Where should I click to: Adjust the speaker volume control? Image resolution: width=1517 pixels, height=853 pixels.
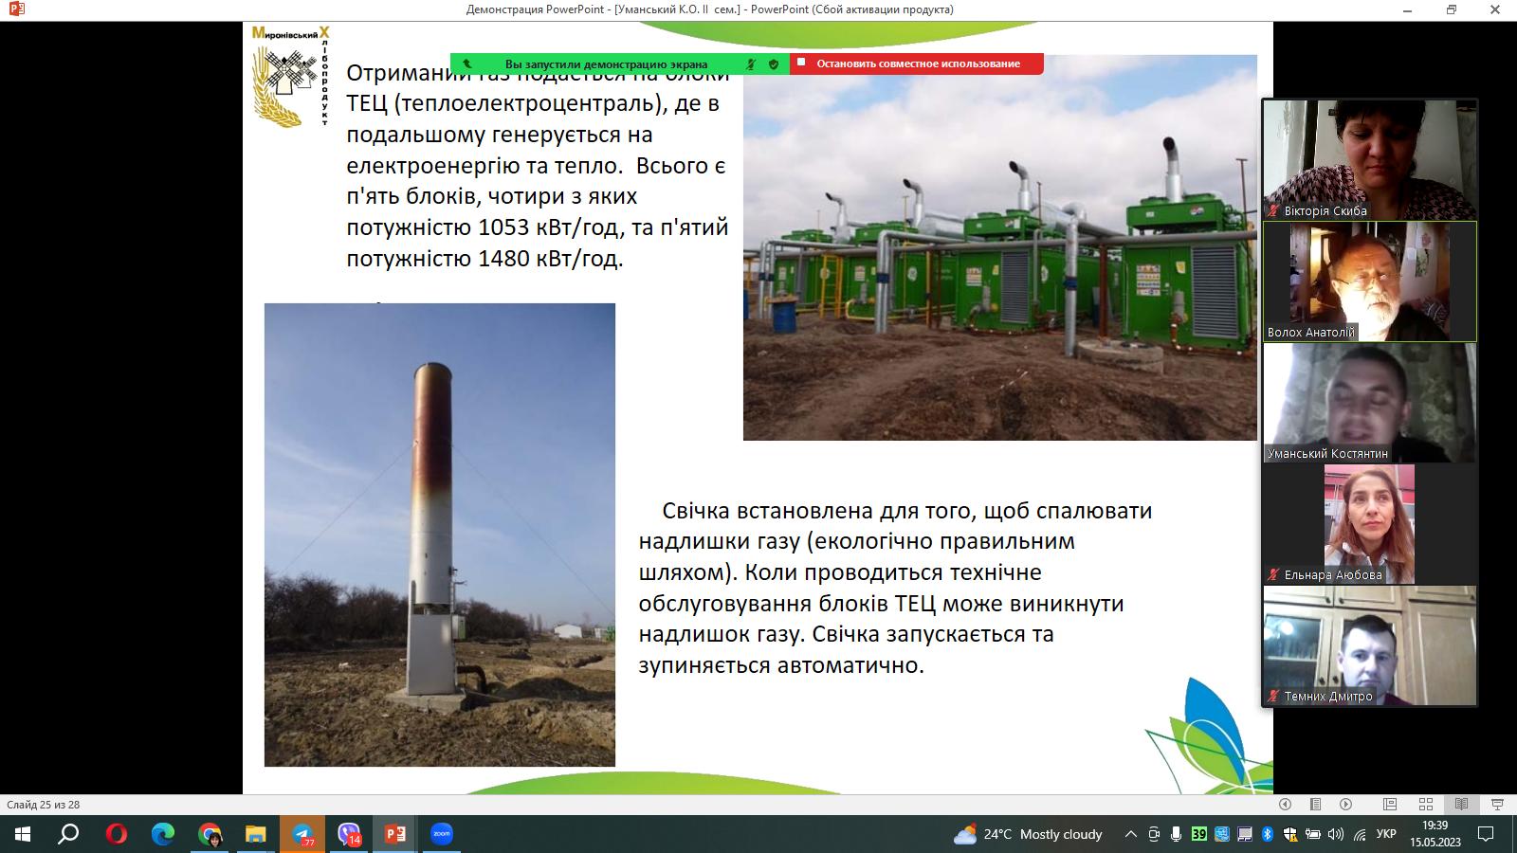click(1337, 835)
